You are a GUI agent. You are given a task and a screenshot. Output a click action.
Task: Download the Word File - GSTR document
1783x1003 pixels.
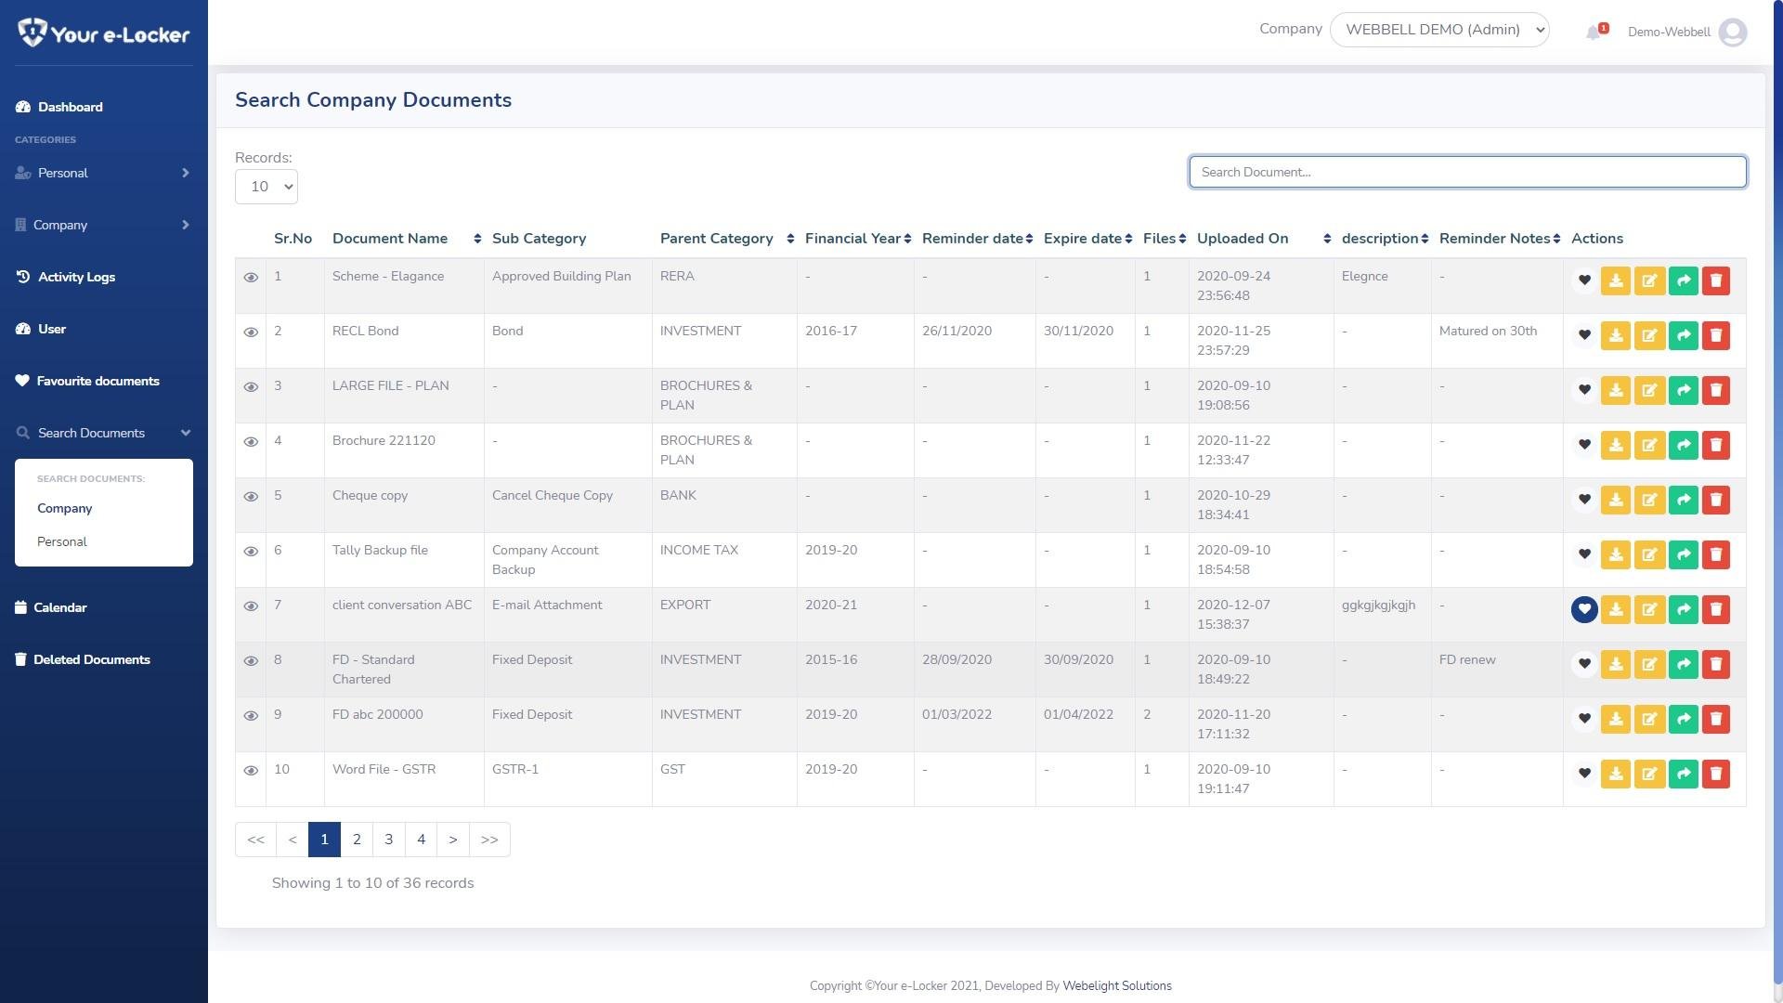[x=1616, y=774]
